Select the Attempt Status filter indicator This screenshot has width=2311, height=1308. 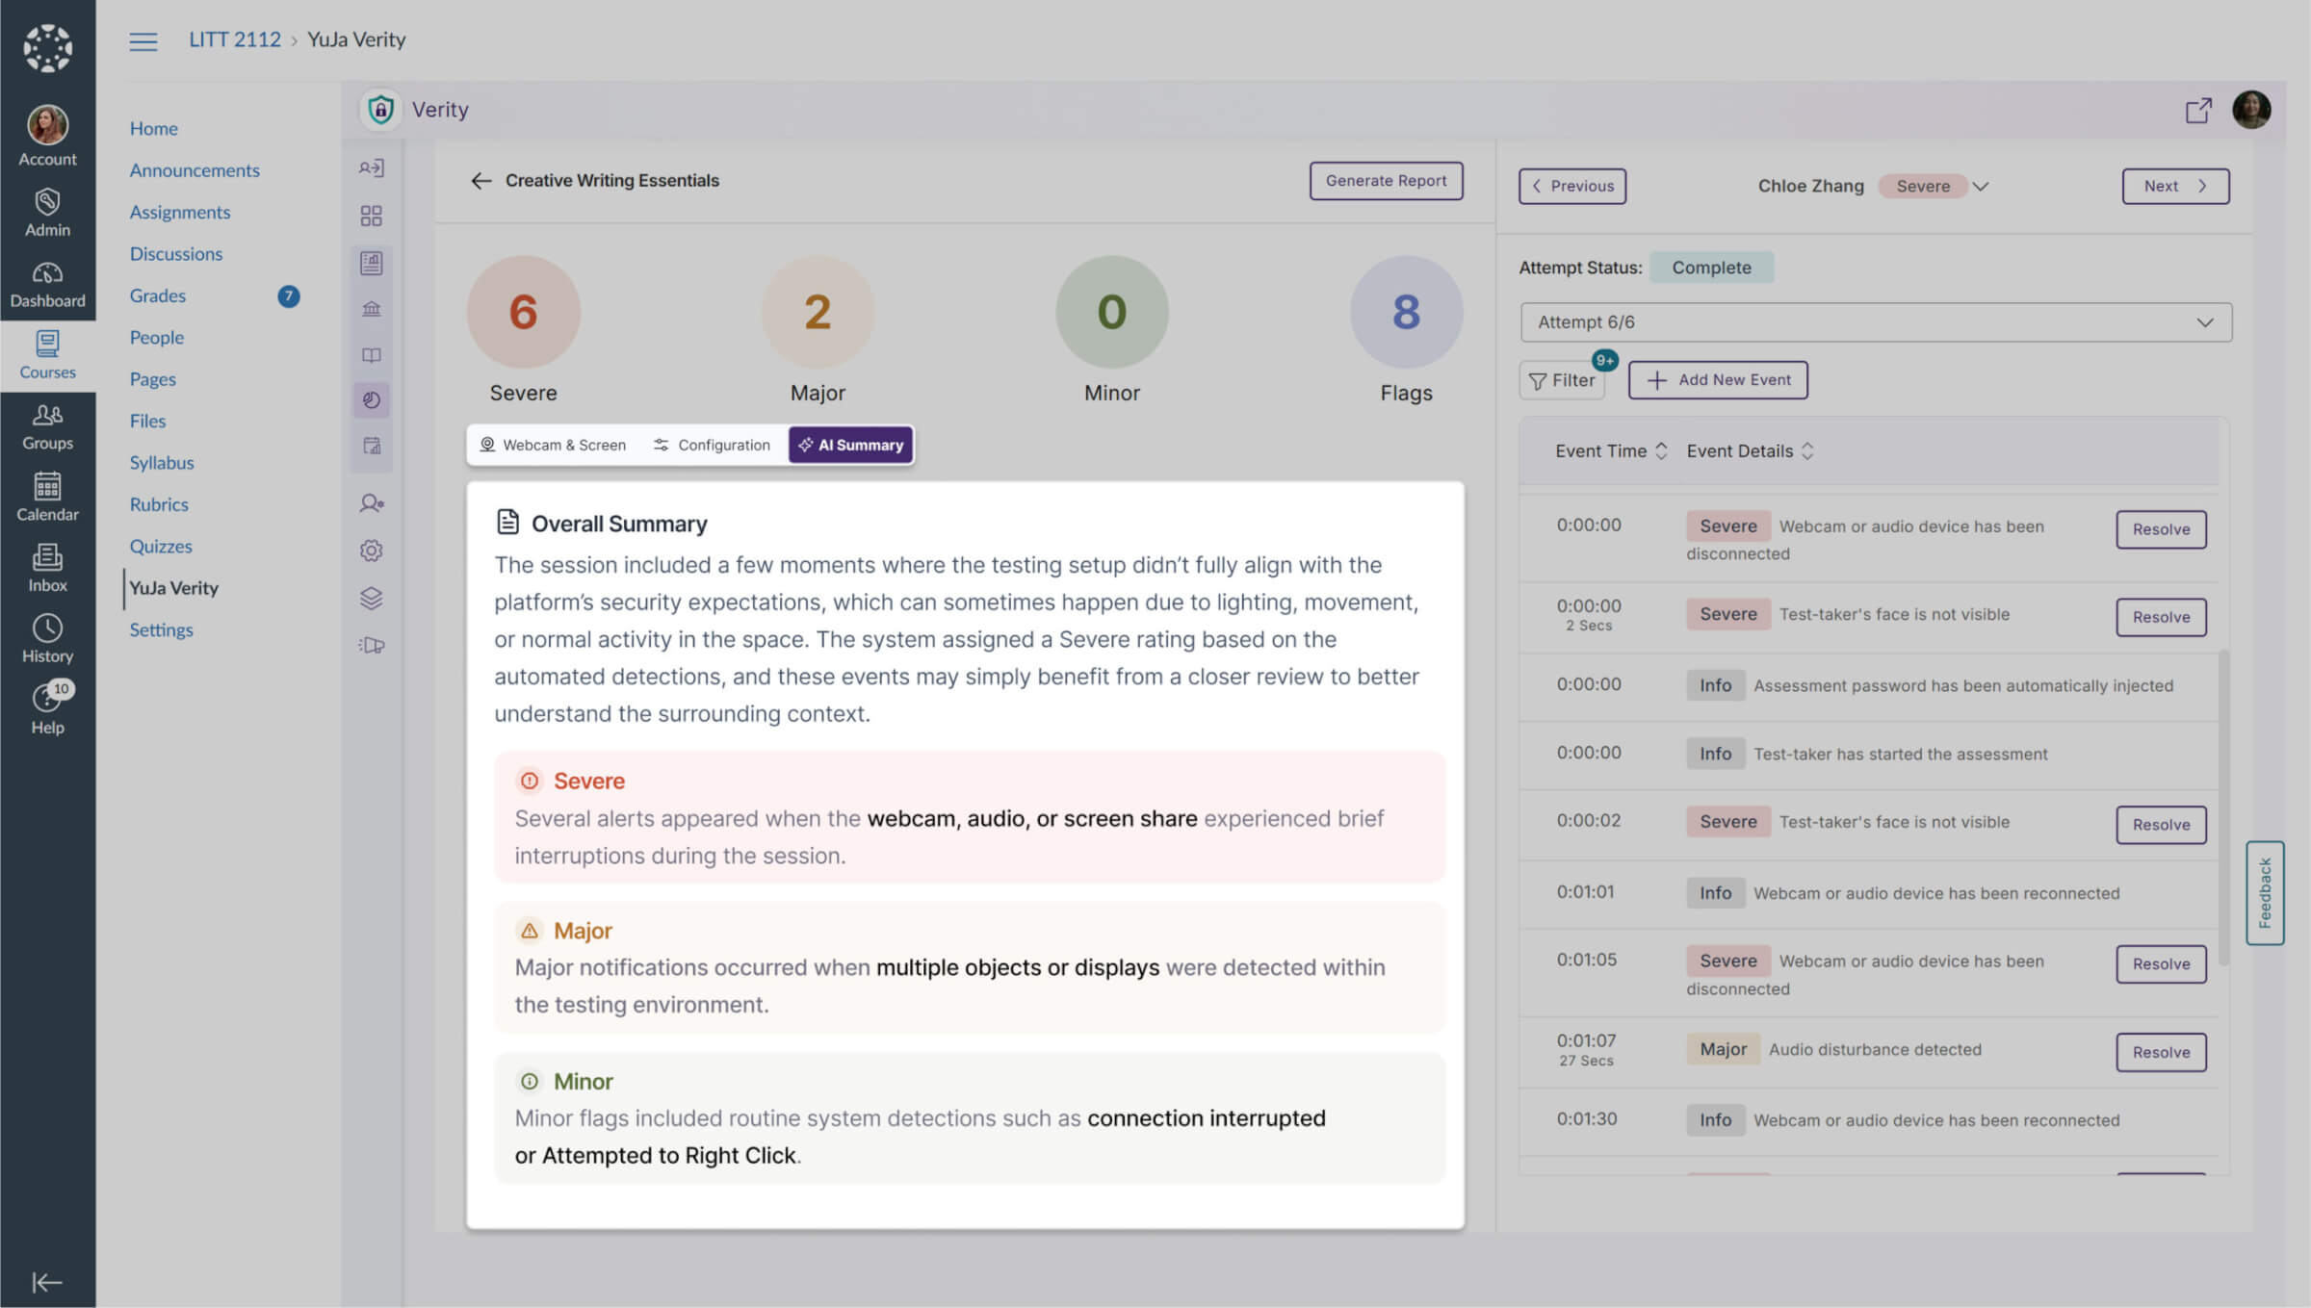(1579, 268)
